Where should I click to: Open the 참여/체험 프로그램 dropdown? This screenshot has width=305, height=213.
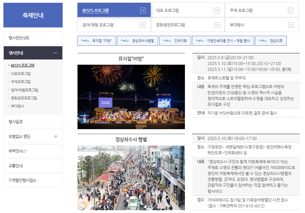[143, 25]
